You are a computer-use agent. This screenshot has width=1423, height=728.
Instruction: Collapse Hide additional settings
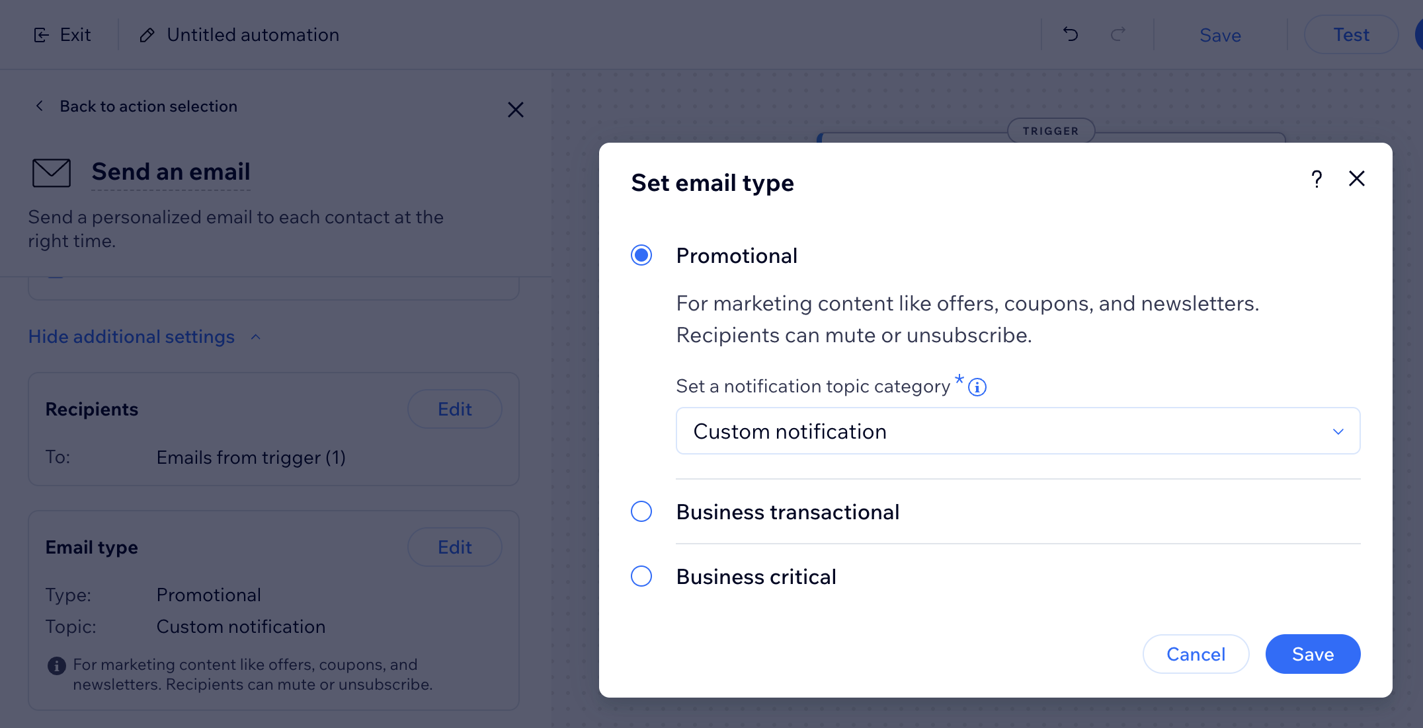coord(145,337)
